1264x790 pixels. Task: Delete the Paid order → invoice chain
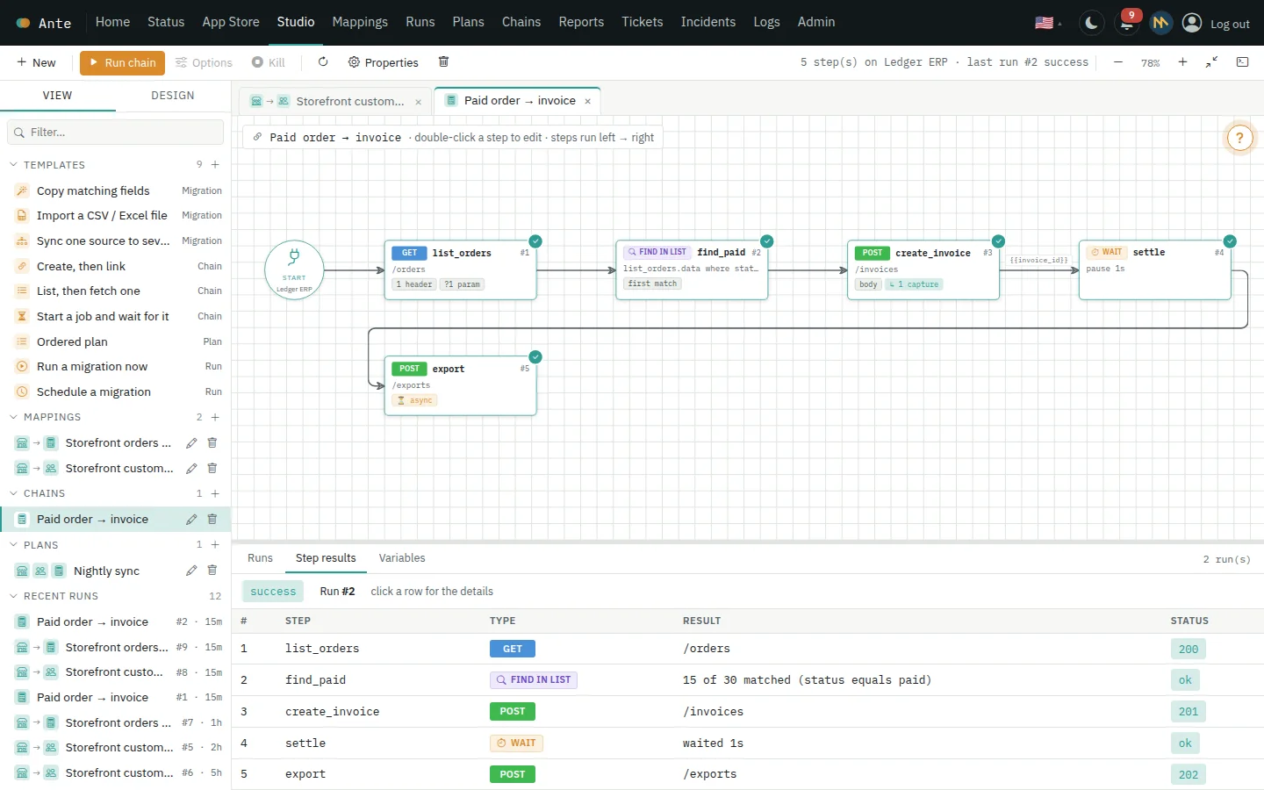pyautogui.click(x=212, y=519)
